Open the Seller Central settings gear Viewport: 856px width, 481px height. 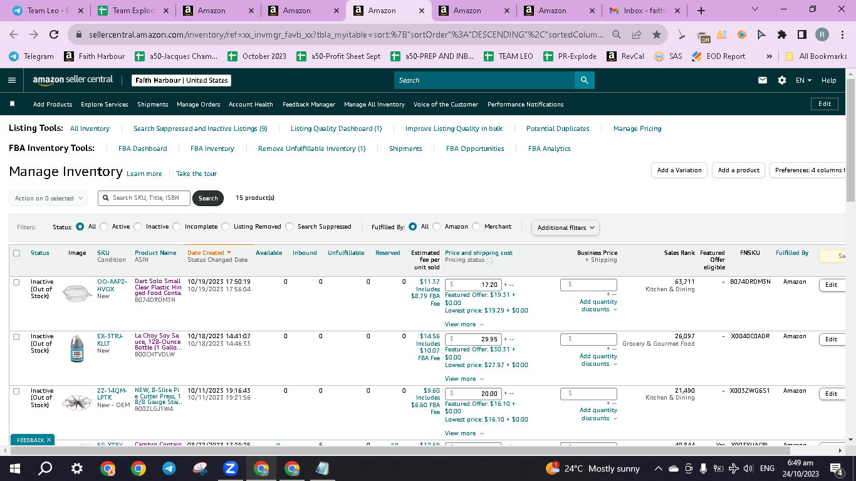pos(781,80)
